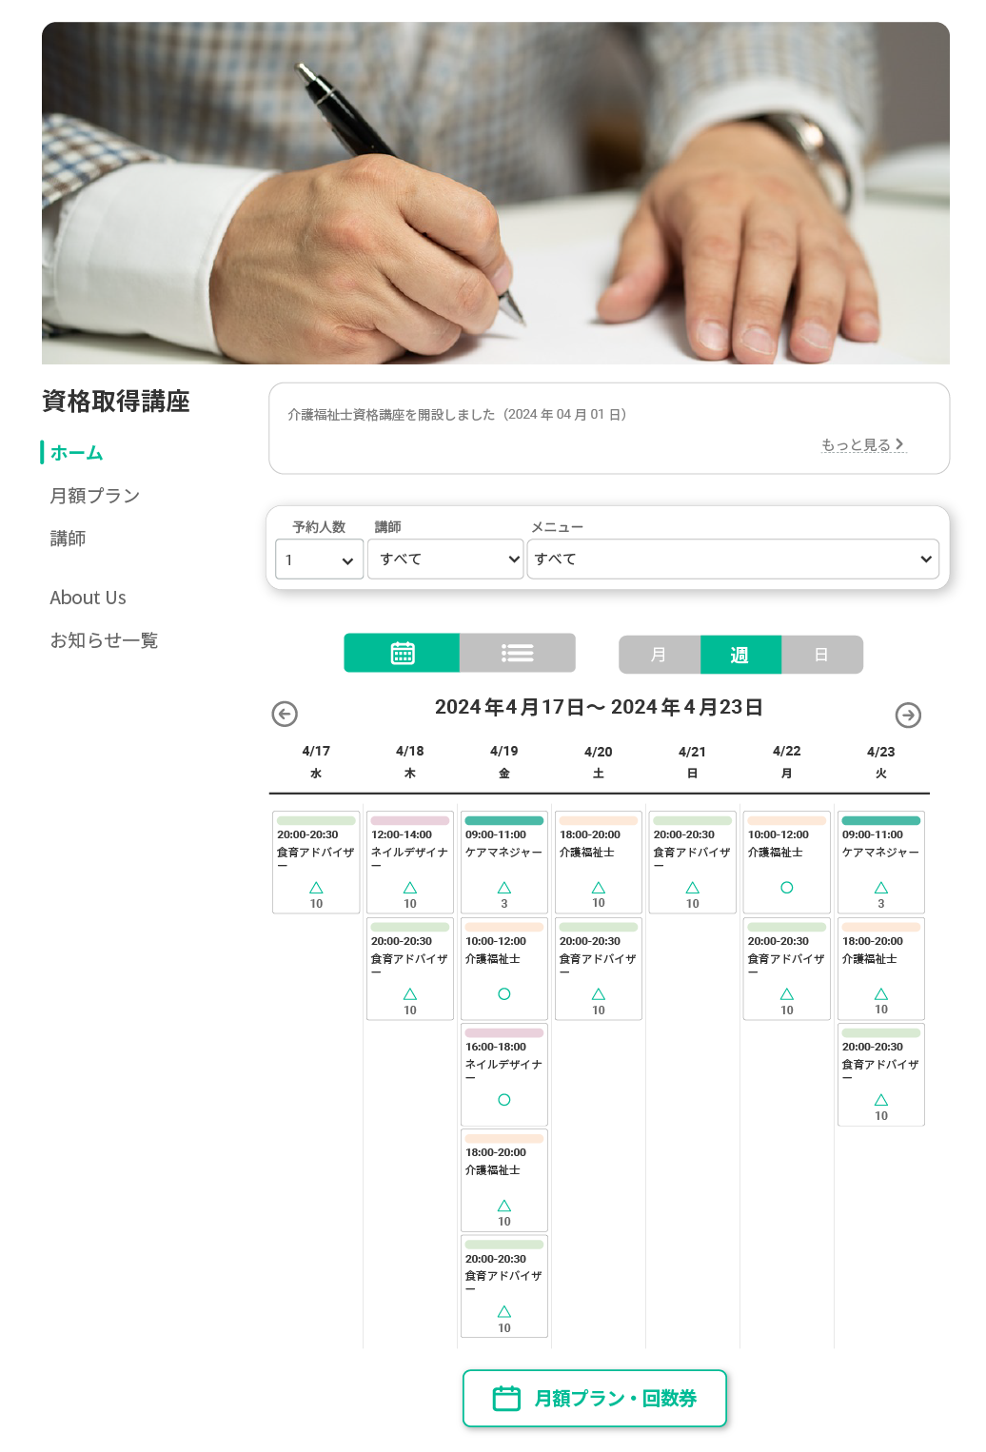
Task: Open 予約人数 dropdown
Action: [x=320, y=559]
